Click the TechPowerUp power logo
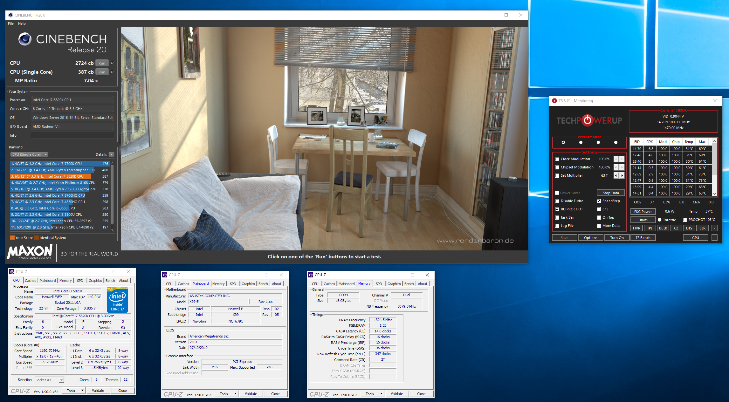 (x=588, y=120)
